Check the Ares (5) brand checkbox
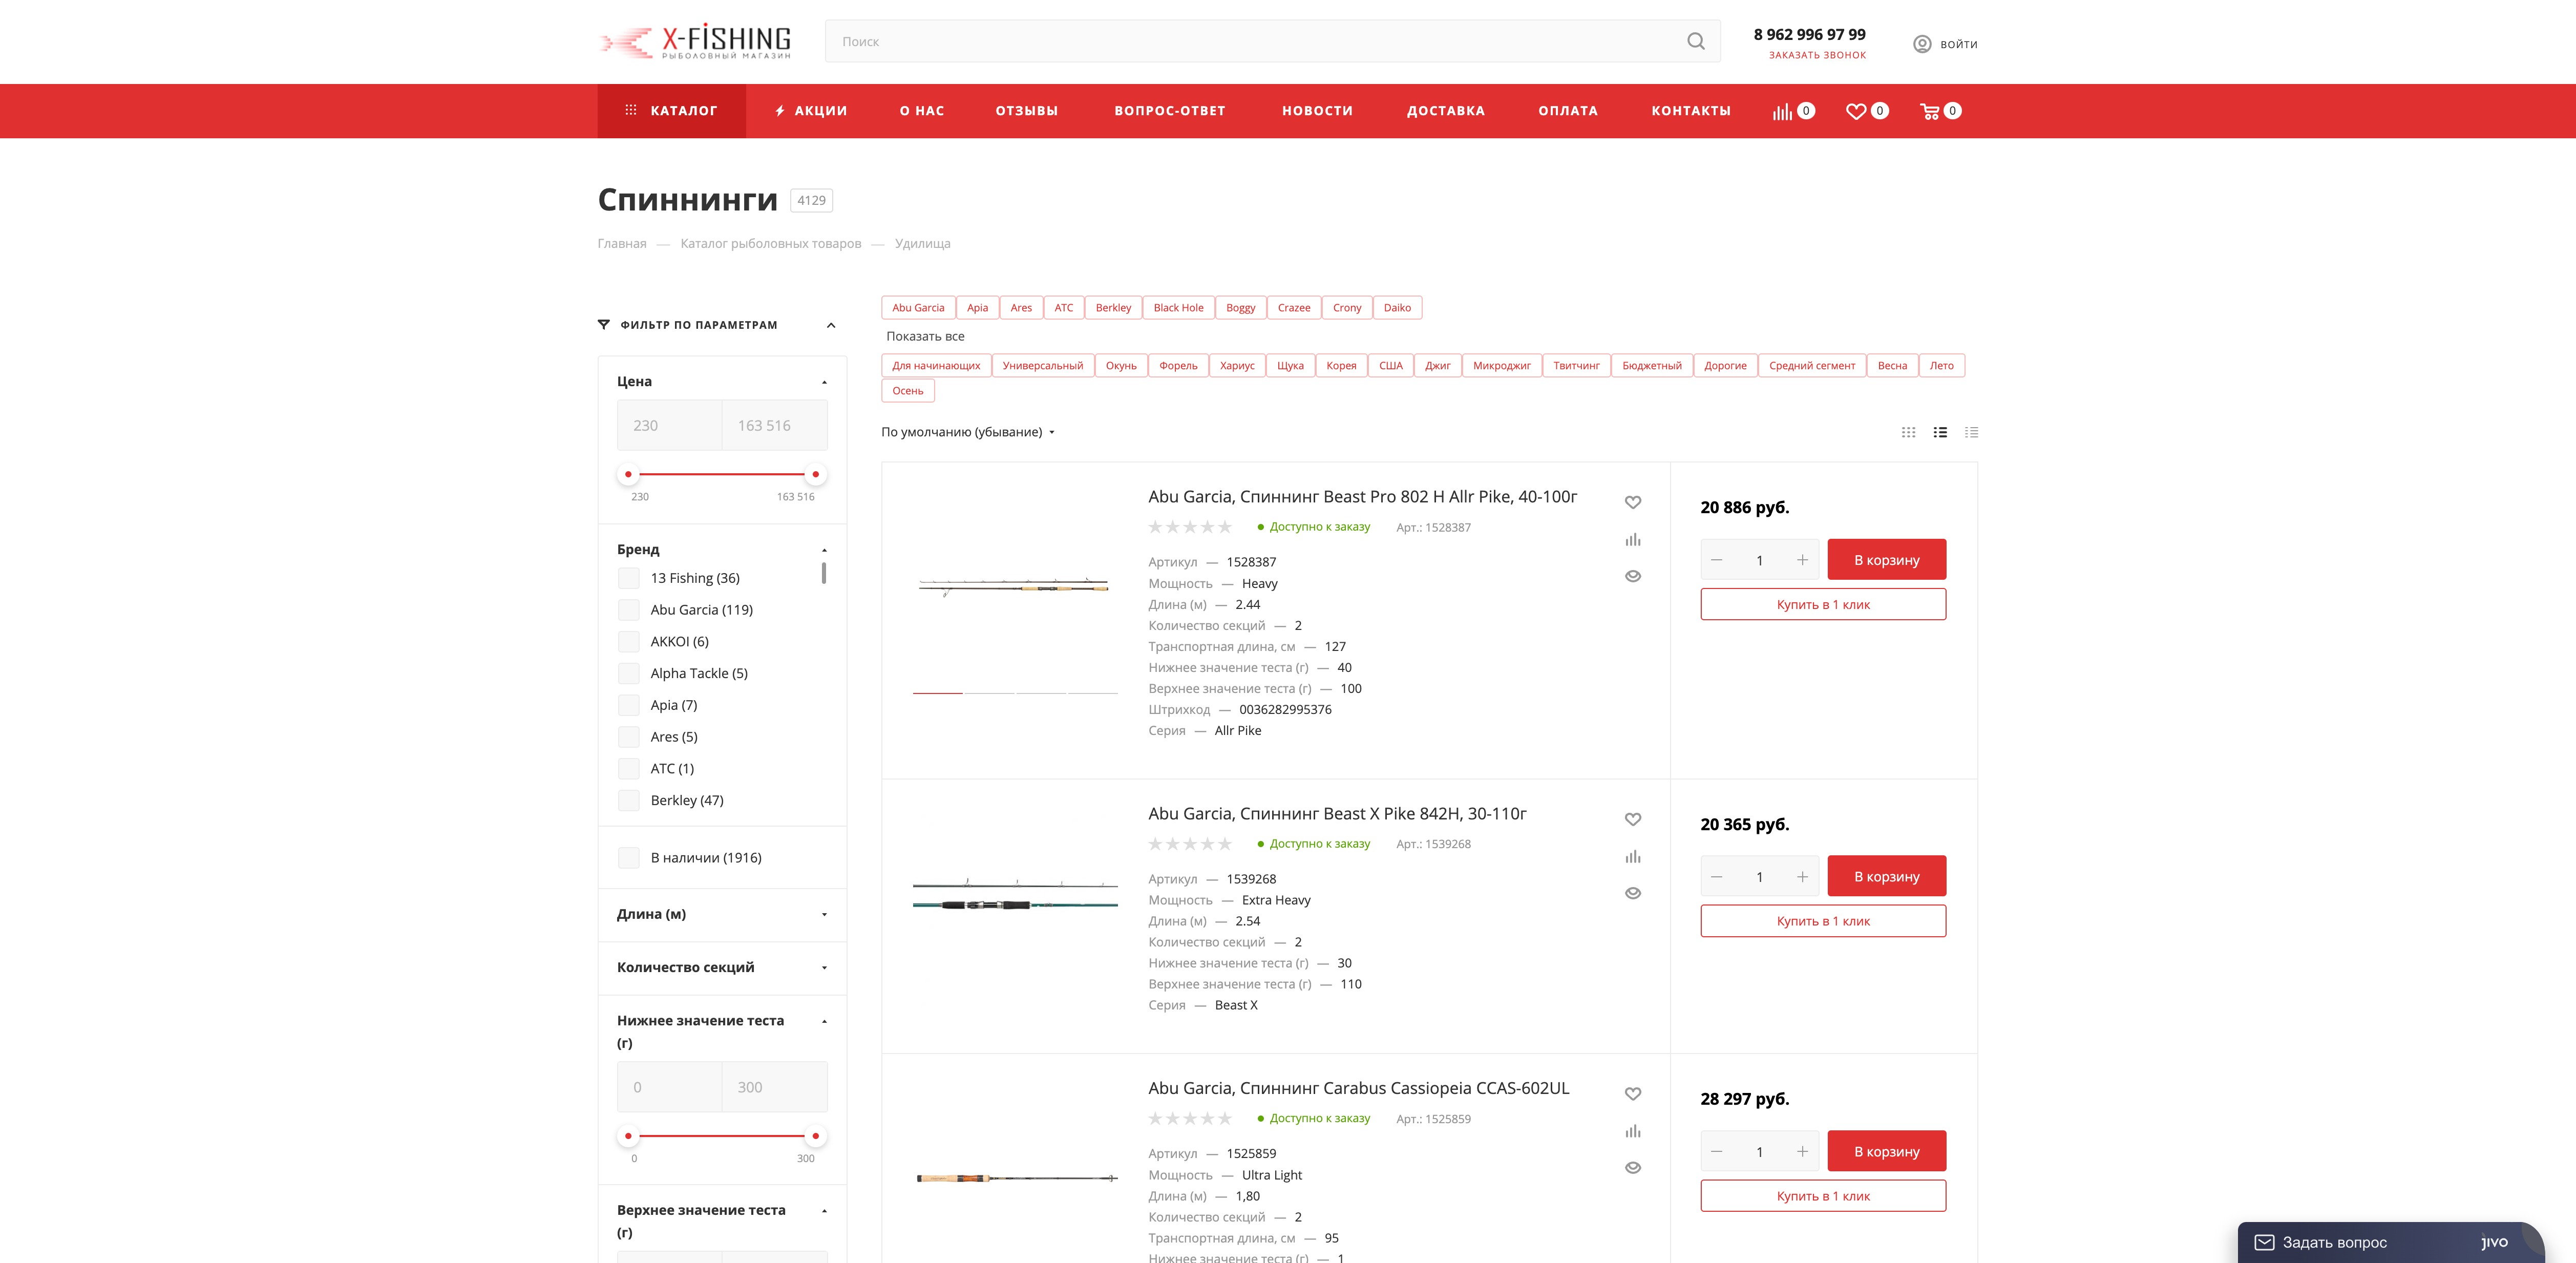 pyautogui.click(x=628, y=737)
